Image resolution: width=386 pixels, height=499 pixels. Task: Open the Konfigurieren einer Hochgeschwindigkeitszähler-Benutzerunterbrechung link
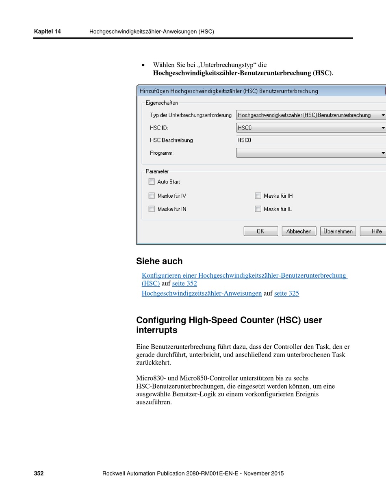(244, 279)
